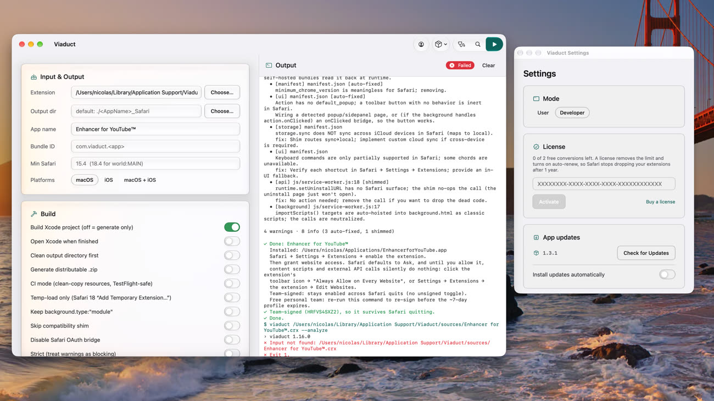
Task: Click Check for Updates button
Action: tap(646, 253)
